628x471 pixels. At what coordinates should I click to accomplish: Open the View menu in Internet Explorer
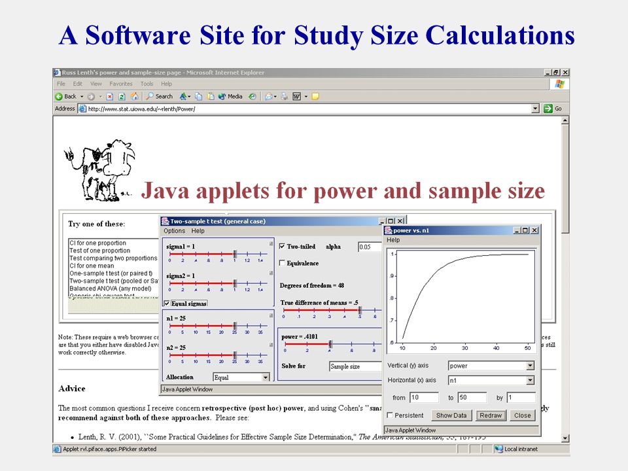click(96, 84)
